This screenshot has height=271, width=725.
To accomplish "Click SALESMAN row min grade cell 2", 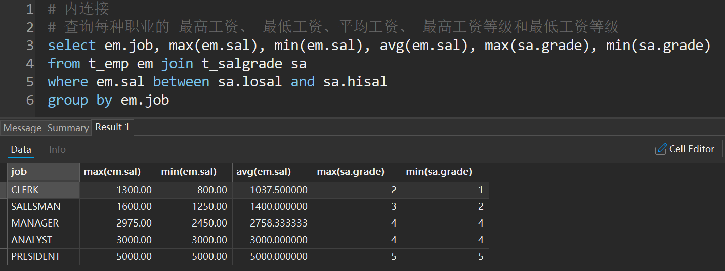I will [445, 206].
